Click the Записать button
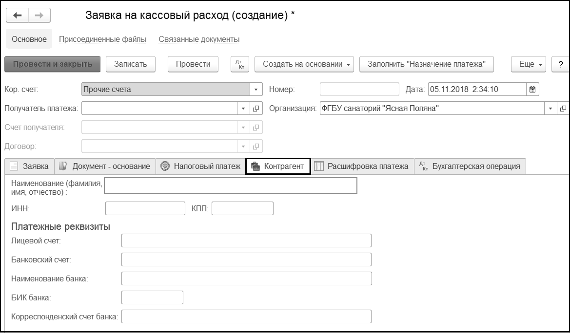 pyautogui.click(x=130, y=64)
